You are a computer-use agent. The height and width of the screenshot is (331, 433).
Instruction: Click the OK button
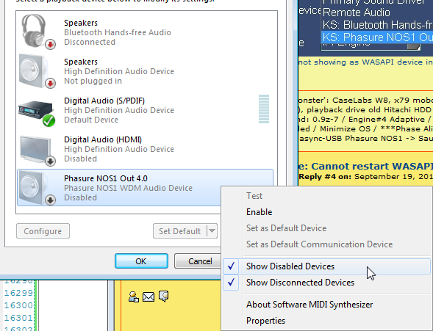(x=141, y=261)
